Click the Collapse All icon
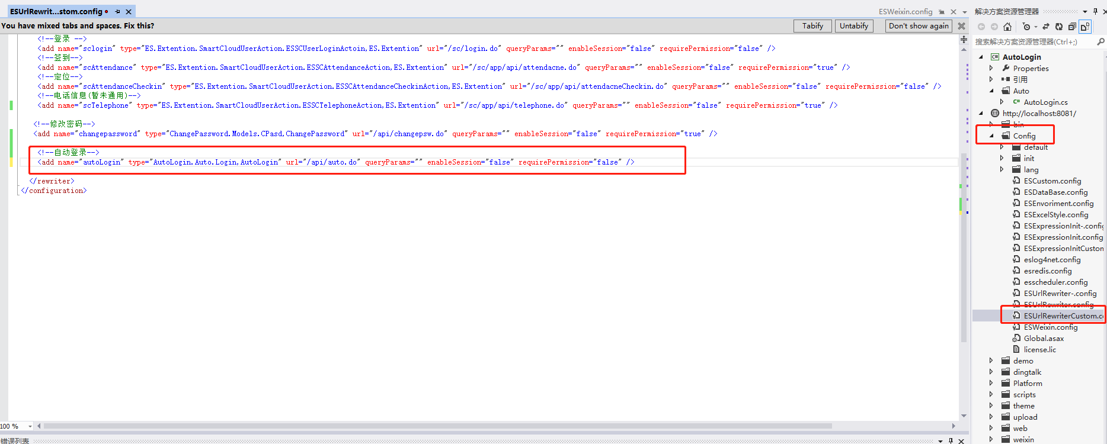 (1072, 27)
